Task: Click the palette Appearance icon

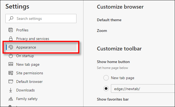Action: [11, 47]
